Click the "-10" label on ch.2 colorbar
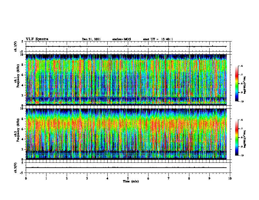The image size is (259, 200). pyautogui.click(x=242, y=156)
